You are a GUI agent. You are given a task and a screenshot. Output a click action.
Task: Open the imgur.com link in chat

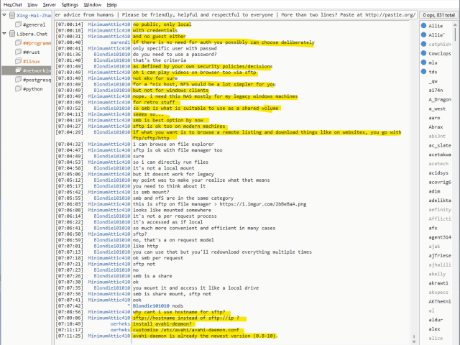point(263,204)
